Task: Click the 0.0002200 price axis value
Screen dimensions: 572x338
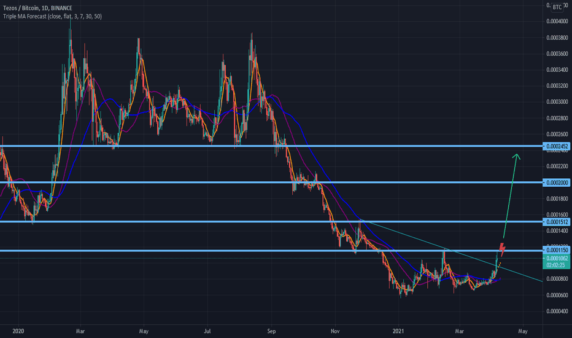Action: tap(557, 167)
